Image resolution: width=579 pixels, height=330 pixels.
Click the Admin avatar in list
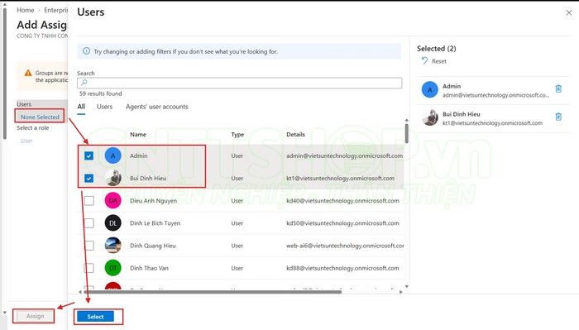[x=113, y=155]
